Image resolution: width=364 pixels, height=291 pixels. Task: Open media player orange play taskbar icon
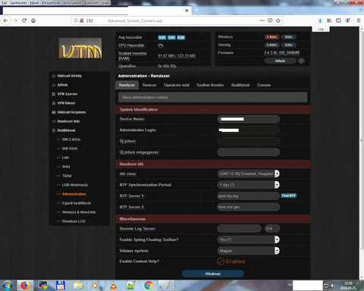click(x=95, y=286)
